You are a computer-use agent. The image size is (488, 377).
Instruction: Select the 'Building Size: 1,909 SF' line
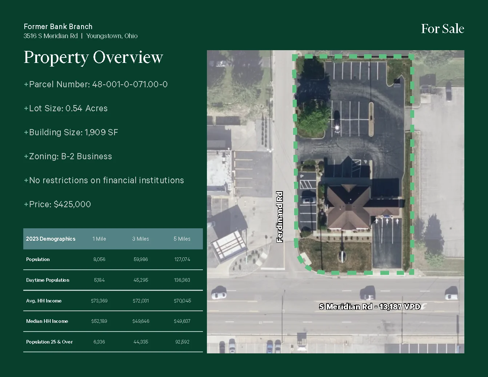[x=71, y=132]
